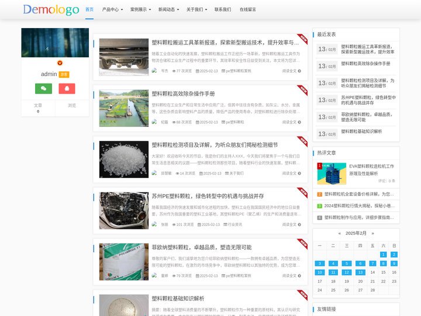Click the Demologo site logo

51,10
